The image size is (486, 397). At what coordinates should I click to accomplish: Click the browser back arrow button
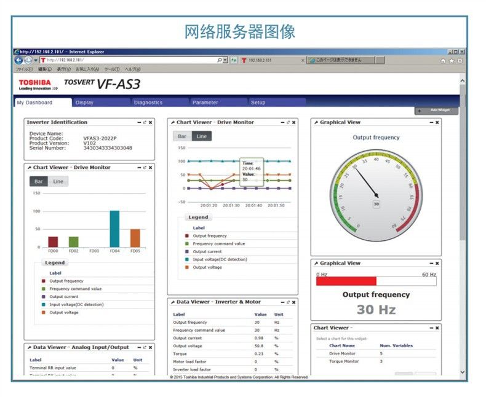tap(18, 60)
